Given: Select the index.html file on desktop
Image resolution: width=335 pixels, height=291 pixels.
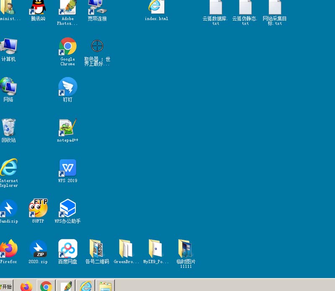Looking at the screenshot, I should coord(156,7).
